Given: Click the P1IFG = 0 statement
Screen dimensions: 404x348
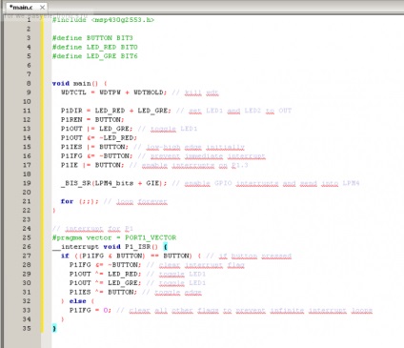Looking at the screenshot, I should click(91, 310).
